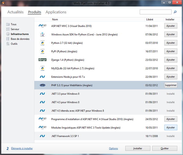Open the Éléments à installer link
Viewport: 183px width, 155px height.
pyautogui.click(x=22, y=148)
